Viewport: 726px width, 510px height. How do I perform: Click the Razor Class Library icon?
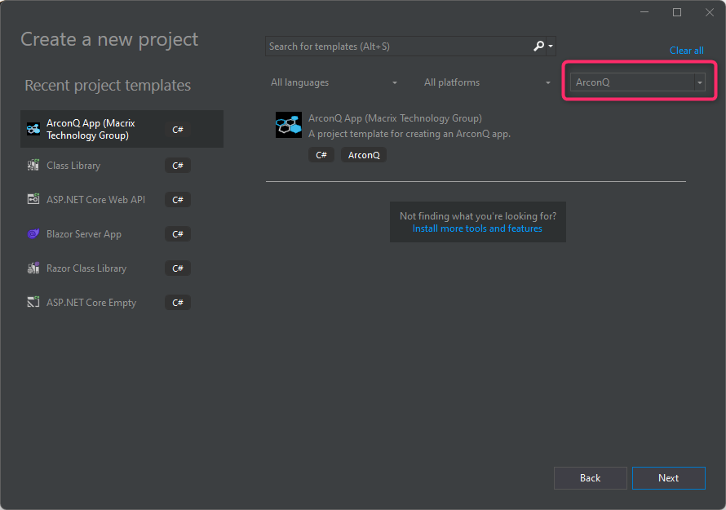(33, 268)
